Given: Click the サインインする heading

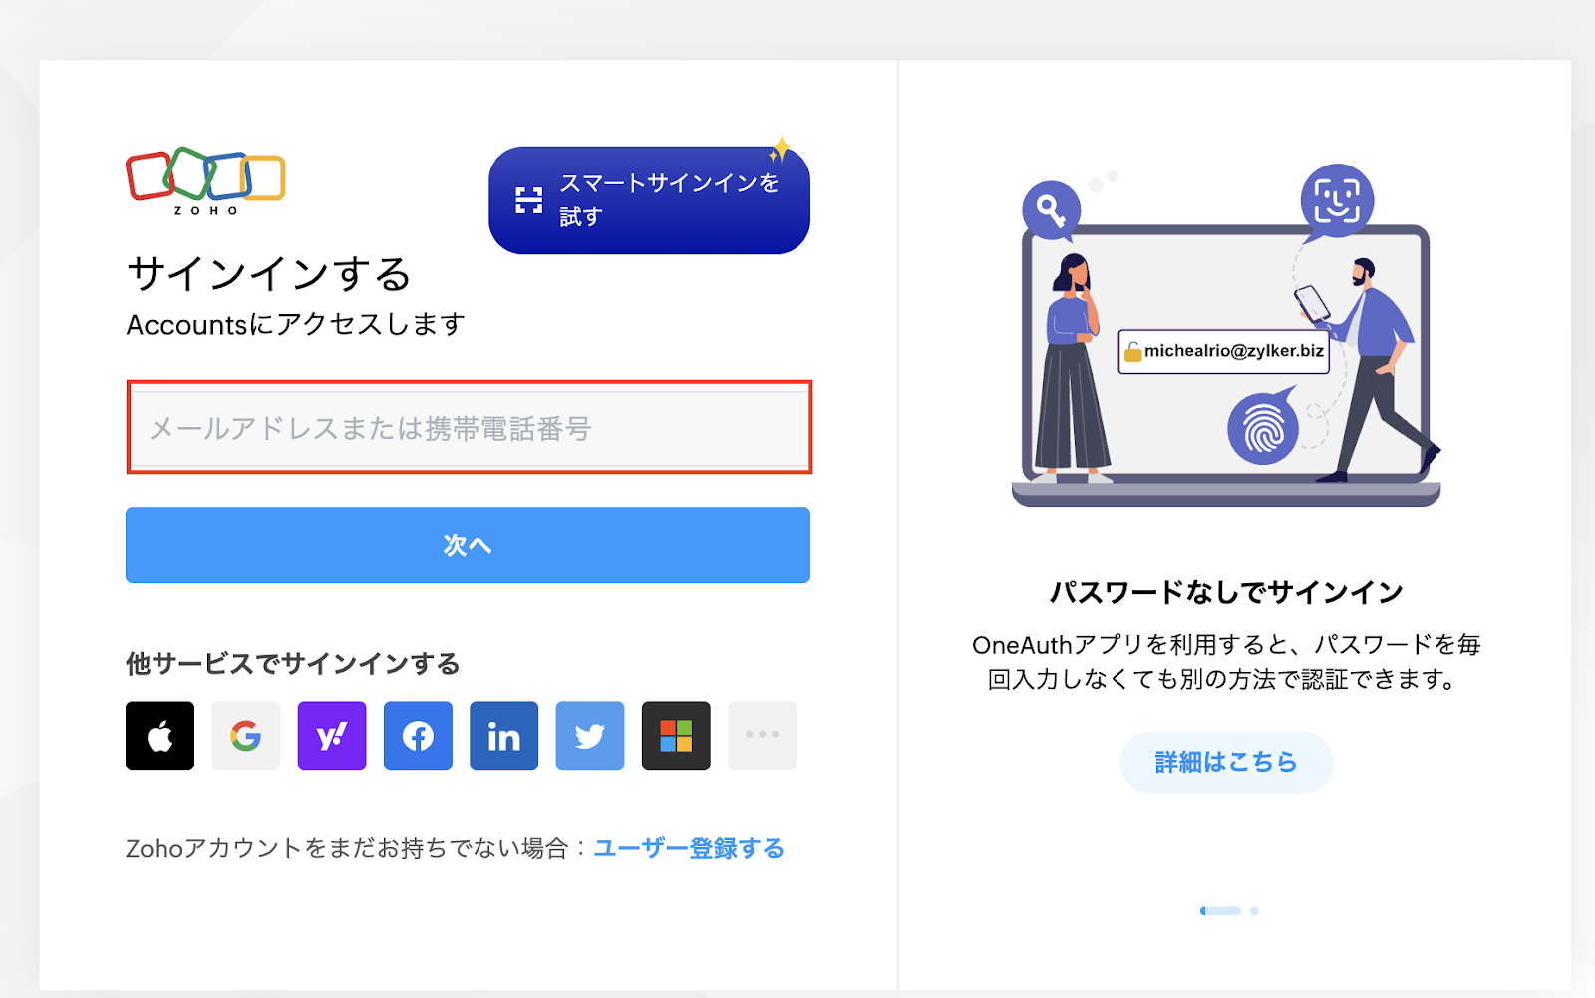Looking at the screenshot, I should click(269, 274).
